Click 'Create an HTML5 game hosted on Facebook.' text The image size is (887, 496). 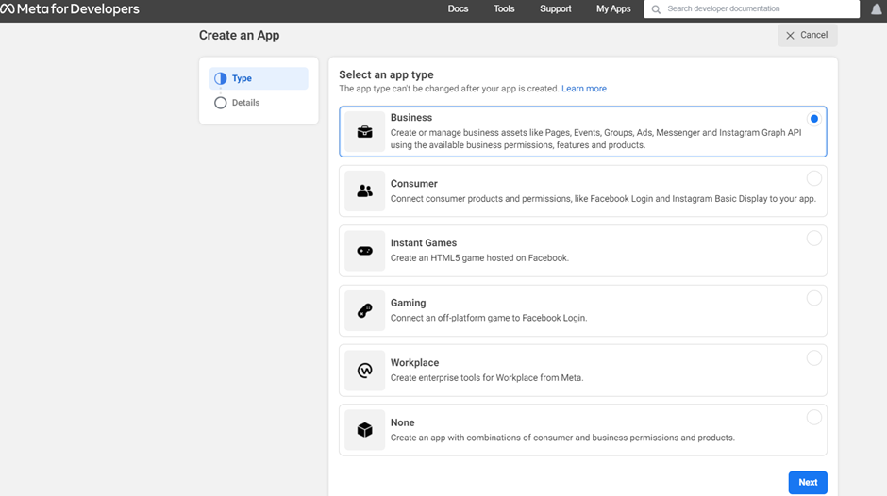coord(479,258)
